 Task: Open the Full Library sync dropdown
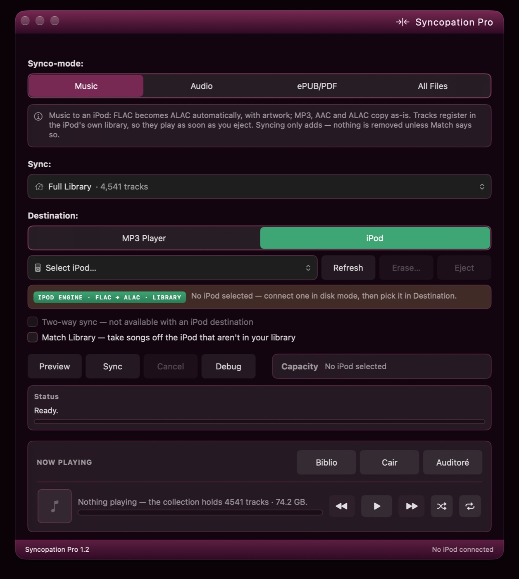tap(259, 187)
